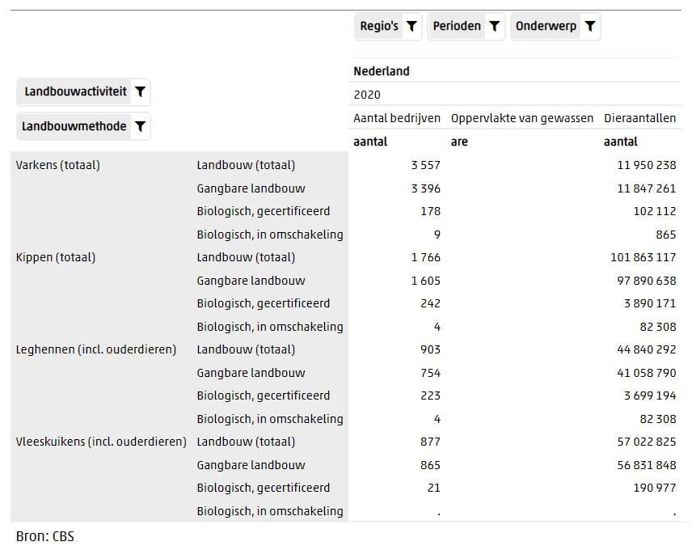Image resolution: width=692 pixels, height=550 pixels.
Task: Click the funnel icon next to Landbouwmethode
Action: pyautogui.click(x=141, y=127)
